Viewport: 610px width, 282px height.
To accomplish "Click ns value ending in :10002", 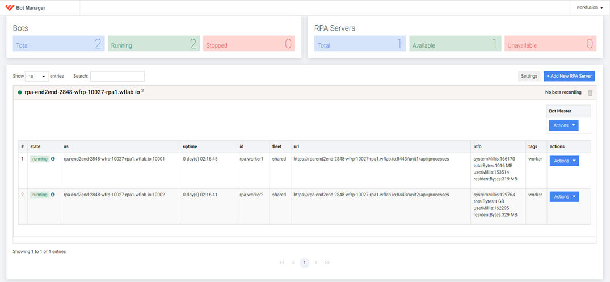I will click(115, 195).
